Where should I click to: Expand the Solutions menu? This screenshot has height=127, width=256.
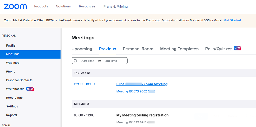point(63,6)
